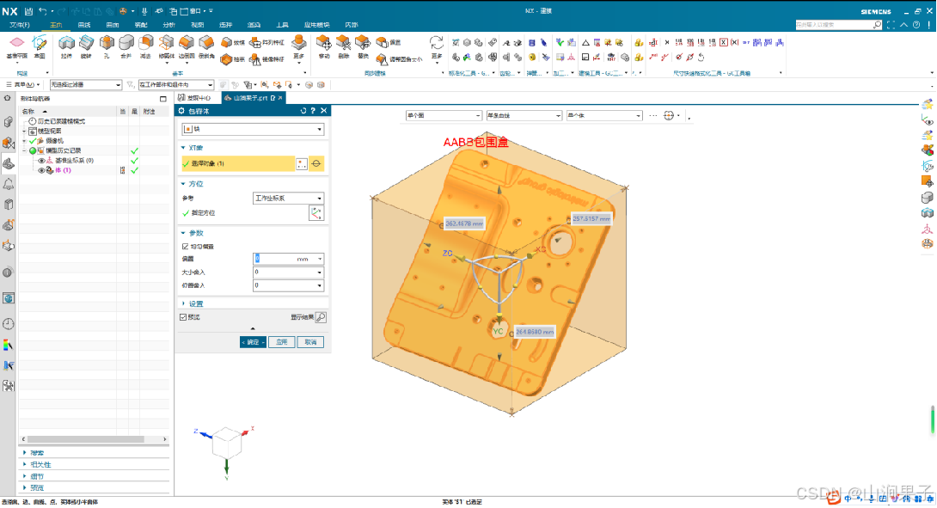Hide the 基准坐标系 (0) via eye icon

click(x=42, y=160)
